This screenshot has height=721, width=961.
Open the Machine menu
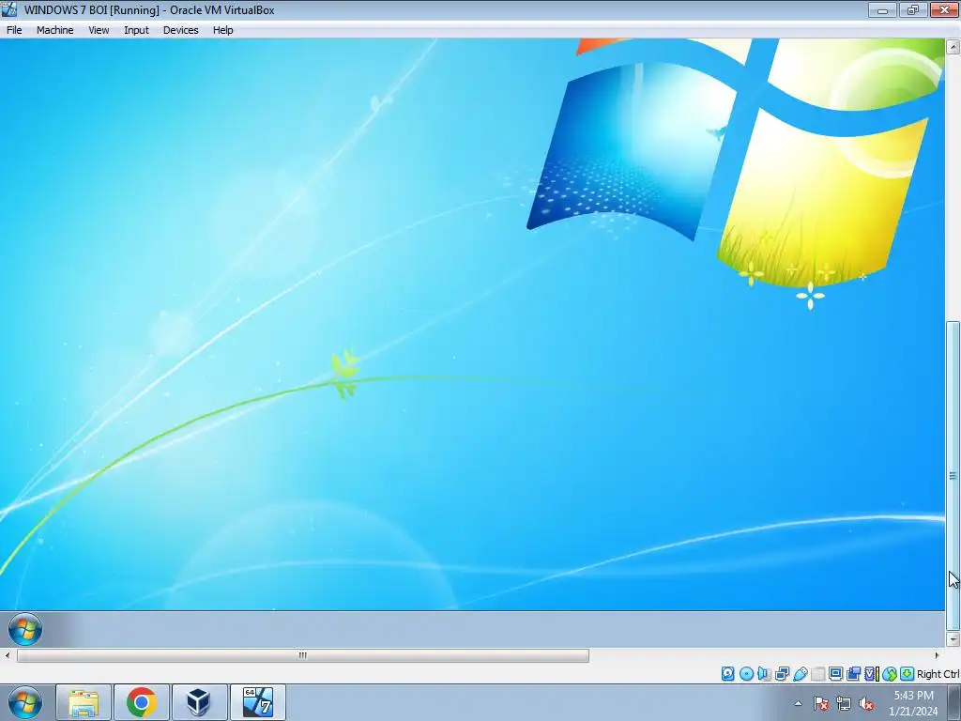[x=54, y=30]
